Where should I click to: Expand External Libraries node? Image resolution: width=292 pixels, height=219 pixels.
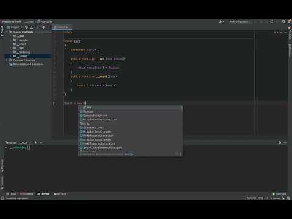pyautogui.click(x=7, y=60)
